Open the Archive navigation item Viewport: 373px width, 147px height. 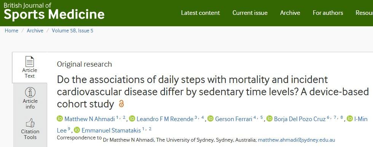point(290,13)
